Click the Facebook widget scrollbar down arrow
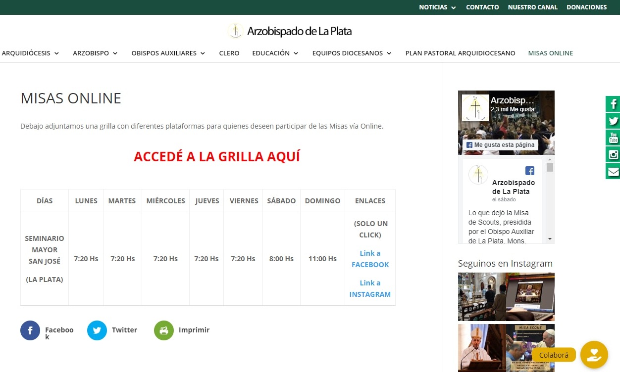Screen dimensions: 620x372 (550, 239)
